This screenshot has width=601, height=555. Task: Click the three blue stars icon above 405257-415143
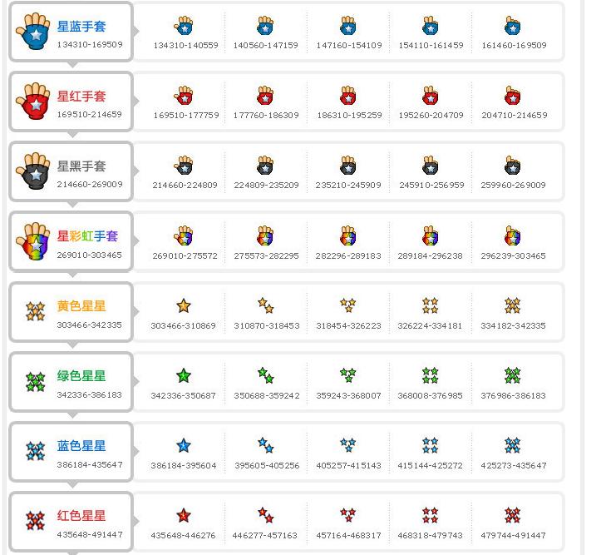pos(348,445)
